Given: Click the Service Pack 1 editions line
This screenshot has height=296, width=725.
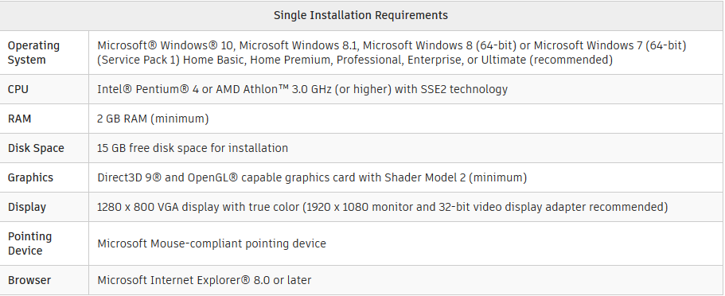Looking at the screenshot, I should [x=355, y=60].
